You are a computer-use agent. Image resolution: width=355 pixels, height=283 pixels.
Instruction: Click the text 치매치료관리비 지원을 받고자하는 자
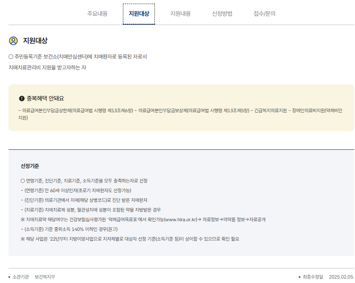(x=47, y=67)
